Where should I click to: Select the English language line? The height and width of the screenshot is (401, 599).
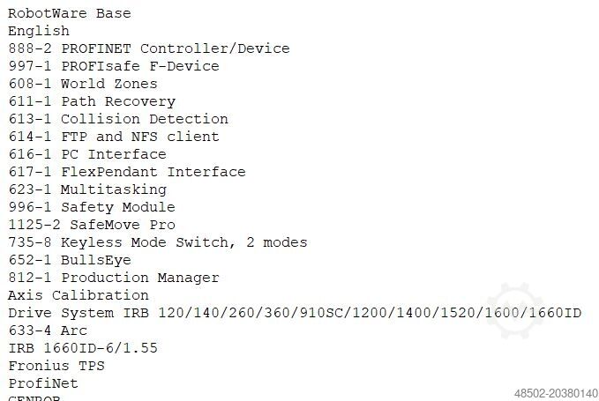[x=39, y=31]
